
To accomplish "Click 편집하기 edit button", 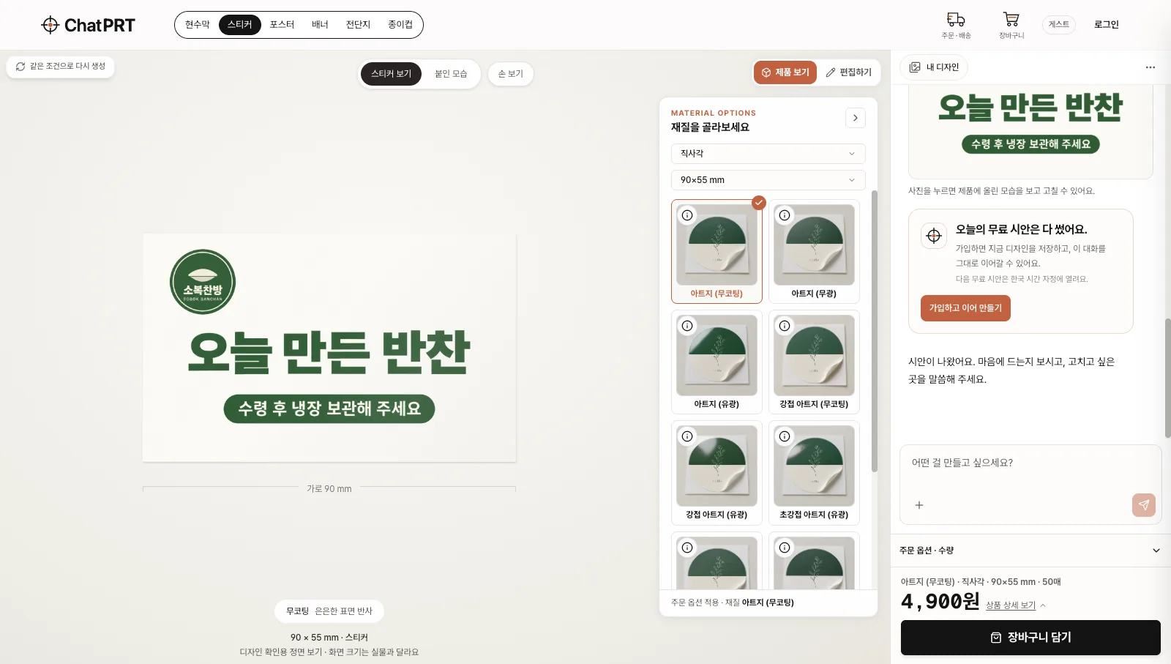I will pyautogui.click(x=848, y=72).
